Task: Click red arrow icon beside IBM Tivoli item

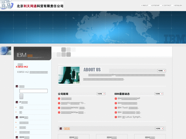Action: coord(116,108)
